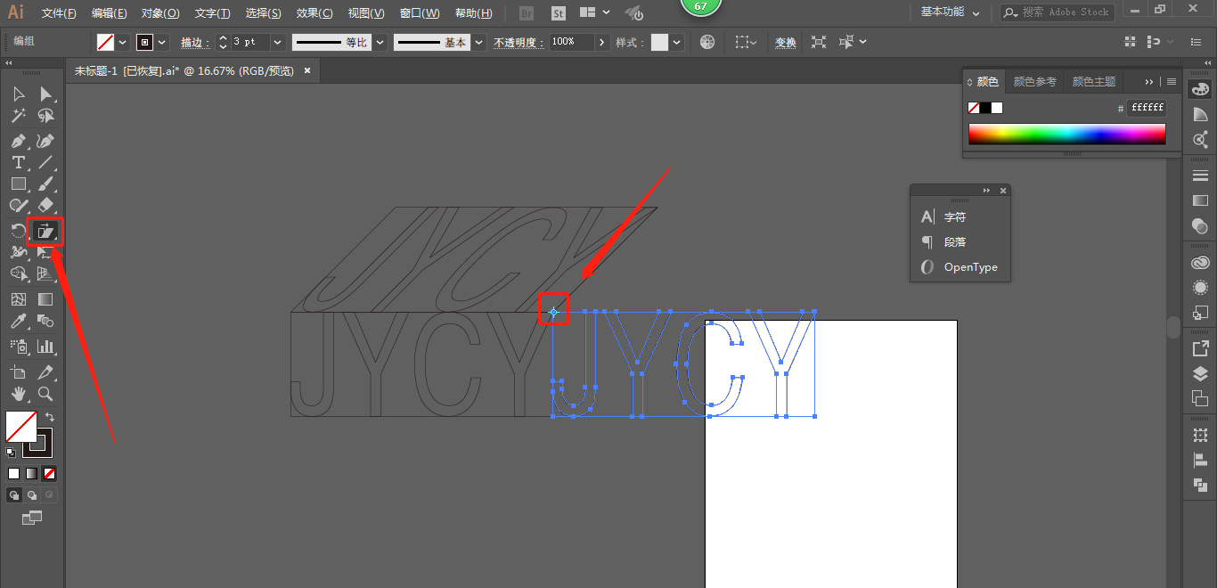Image resolution: width=1217 pixels, height=588 pixels.
Task: Swap fill and stroke colors
Action: tap(51, 417)
